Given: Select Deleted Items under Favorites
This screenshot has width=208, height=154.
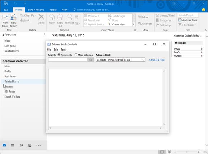Looking at the screenshot, I should 12,51.
